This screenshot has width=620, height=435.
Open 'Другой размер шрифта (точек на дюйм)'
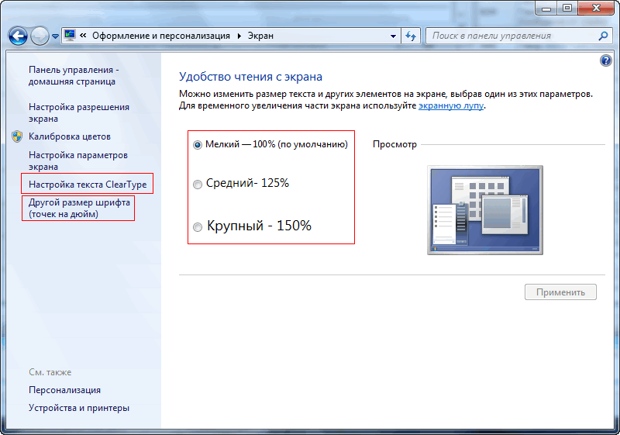79,208
